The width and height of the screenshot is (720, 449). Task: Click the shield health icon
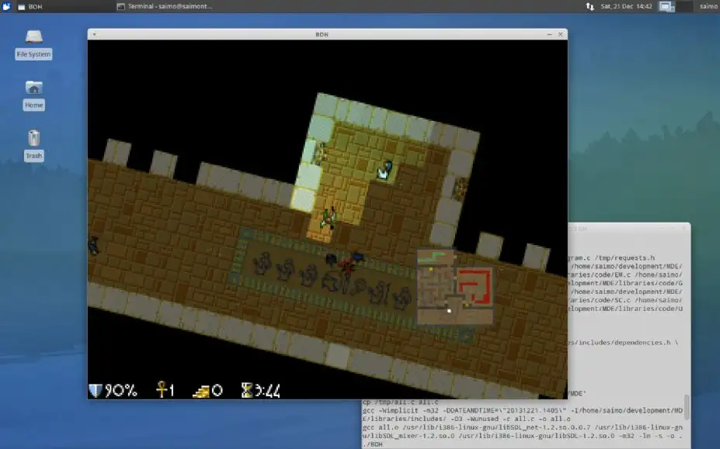click(95, 390)
